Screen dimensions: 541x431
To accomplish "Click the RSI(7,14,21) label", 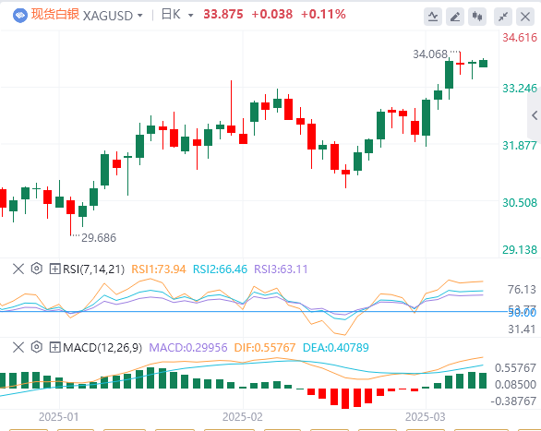I will (x=93, y=269).
